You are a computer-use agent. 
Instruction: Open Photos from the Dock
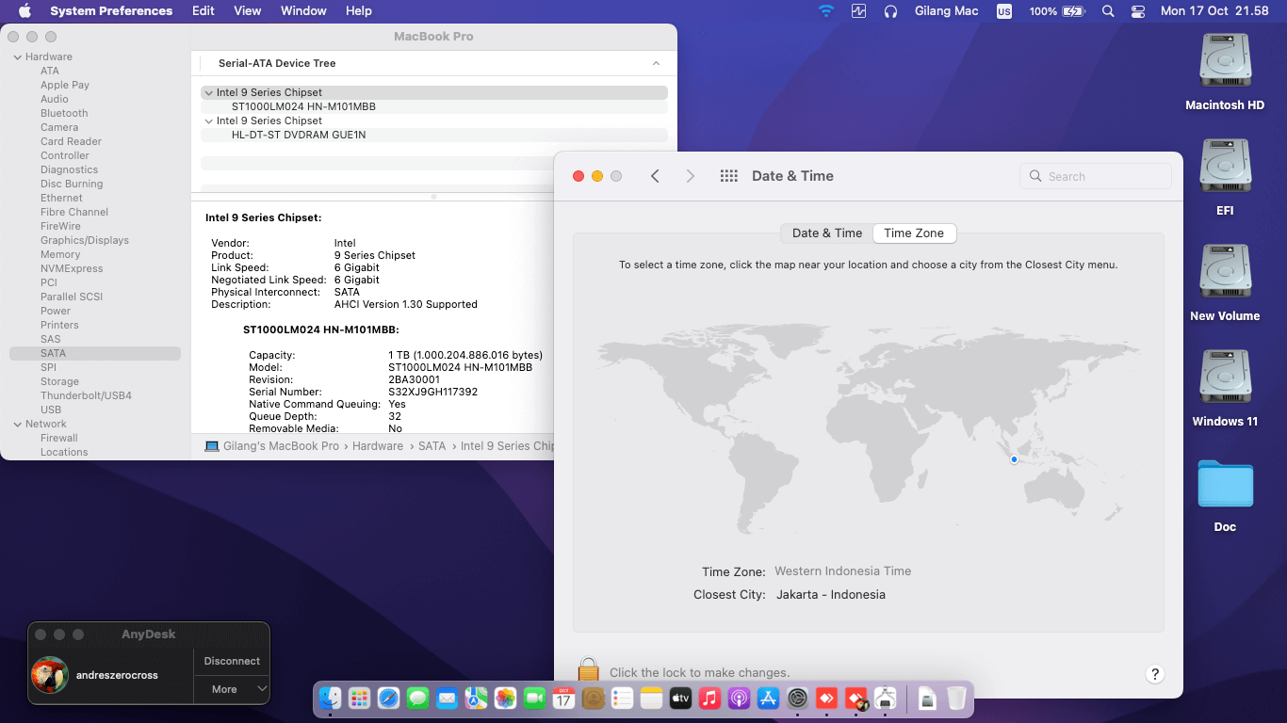pyautogui.click(x=505, y=698)
